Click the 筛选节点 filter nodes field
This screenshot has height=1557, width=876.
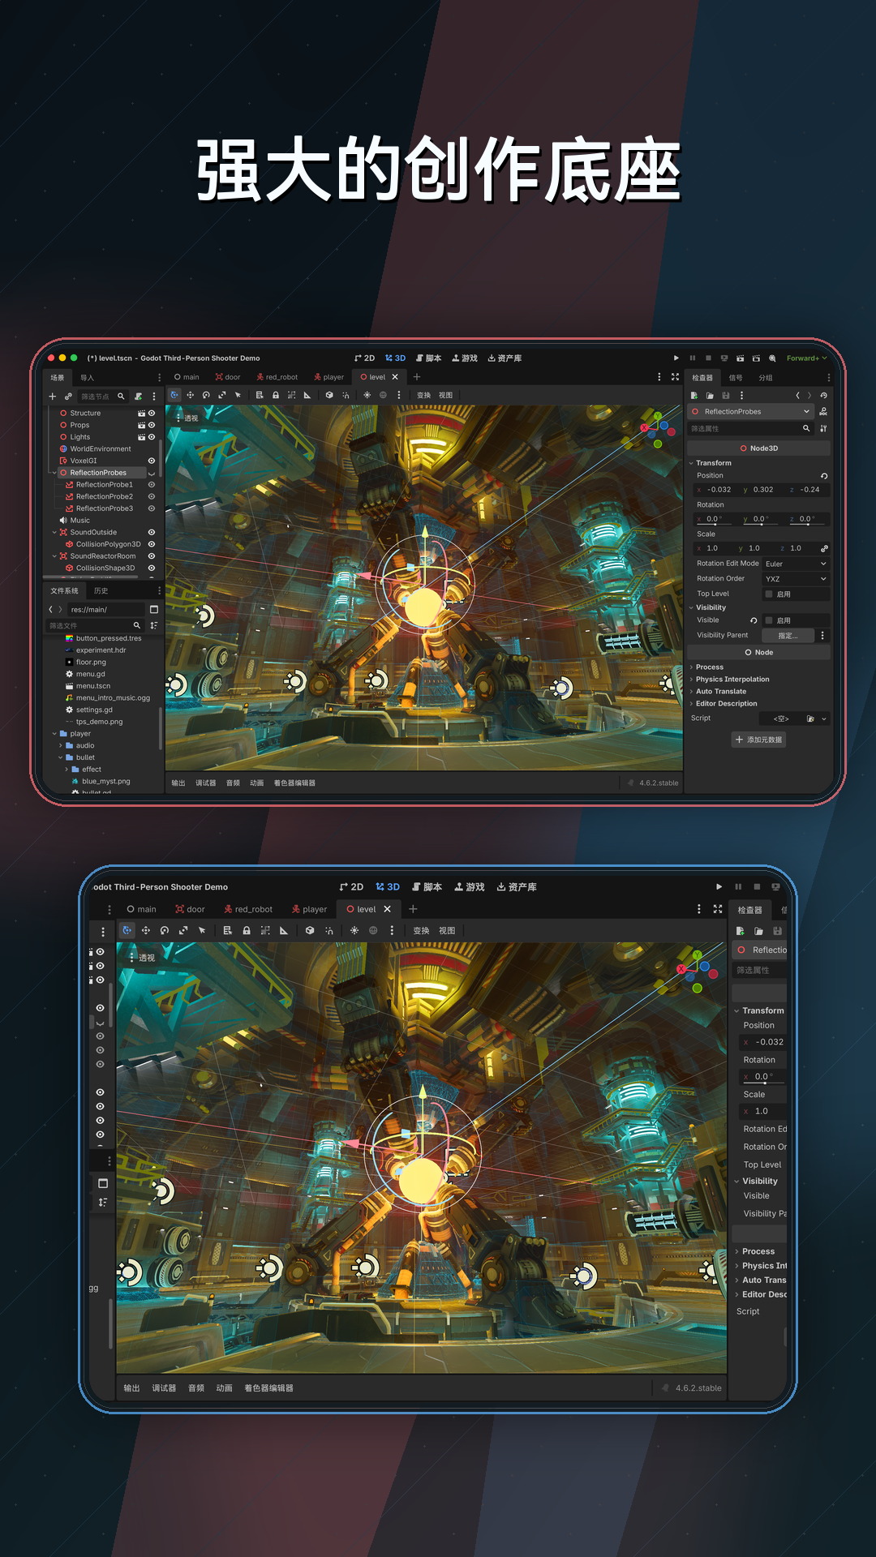[x=102, y=397]
